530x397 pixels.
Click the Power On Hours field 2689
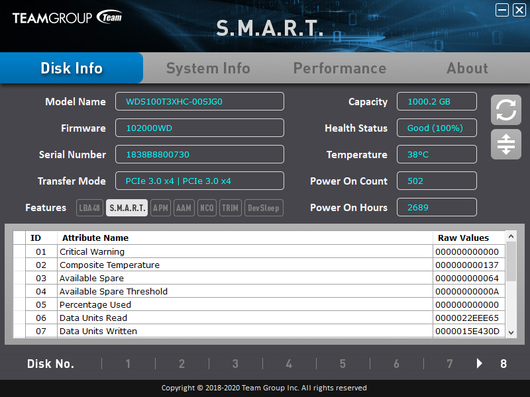pyautogui.click(x=437, y=207)
